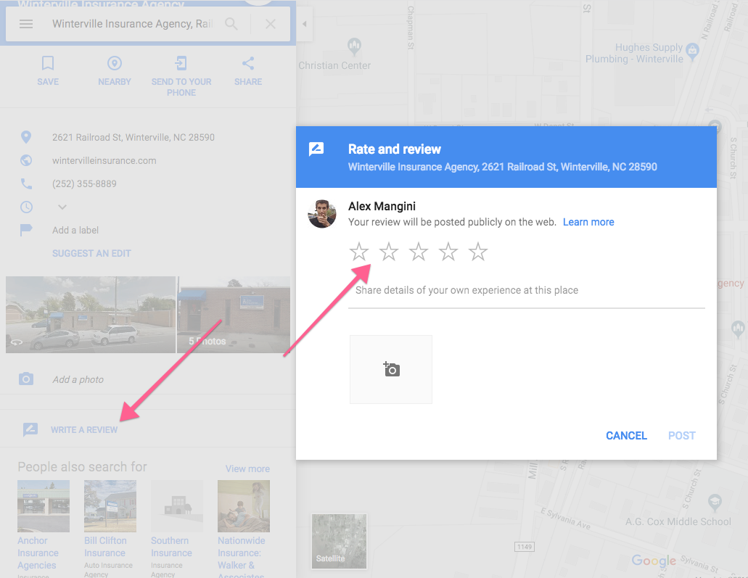This screenshot has width=748, height=578.
Task: Click Christian Center map pin
Action: (x=354, y=46)
